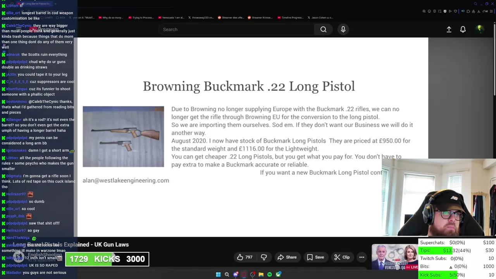Save the video to a playlist

pos(315,257)
